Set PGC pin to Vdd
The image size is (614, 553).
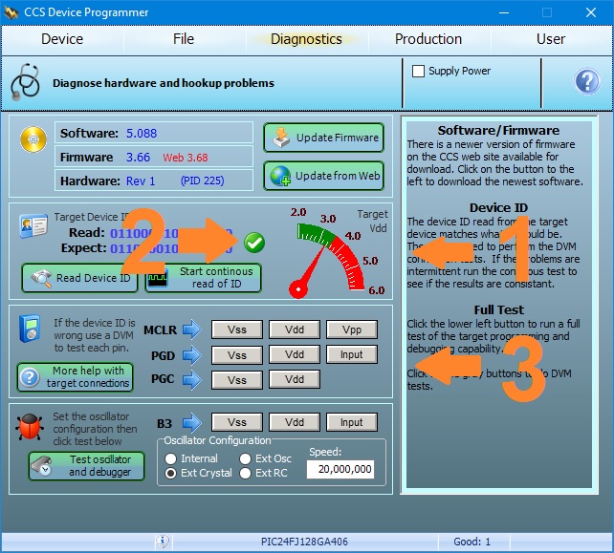pyautogui.click(x=295, y=380)
